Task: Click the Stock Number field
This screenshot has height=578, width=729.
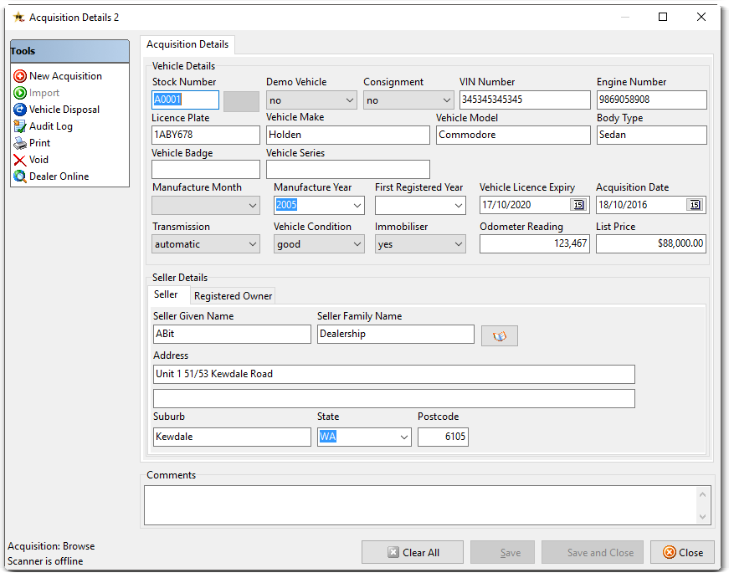Action: pos(185,100)
